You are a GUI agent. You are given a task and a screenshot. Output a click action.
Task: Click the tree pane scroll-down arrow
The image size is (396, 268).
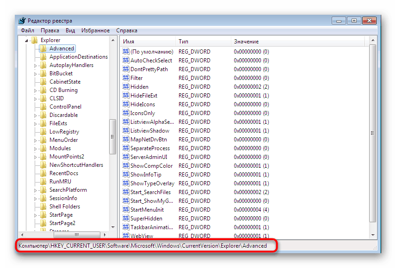pos(112,227)
